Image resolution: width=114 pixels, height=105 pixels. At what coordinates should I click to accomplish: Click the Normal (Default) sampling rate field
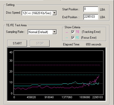pyautogui.click(x=42, y=32)
